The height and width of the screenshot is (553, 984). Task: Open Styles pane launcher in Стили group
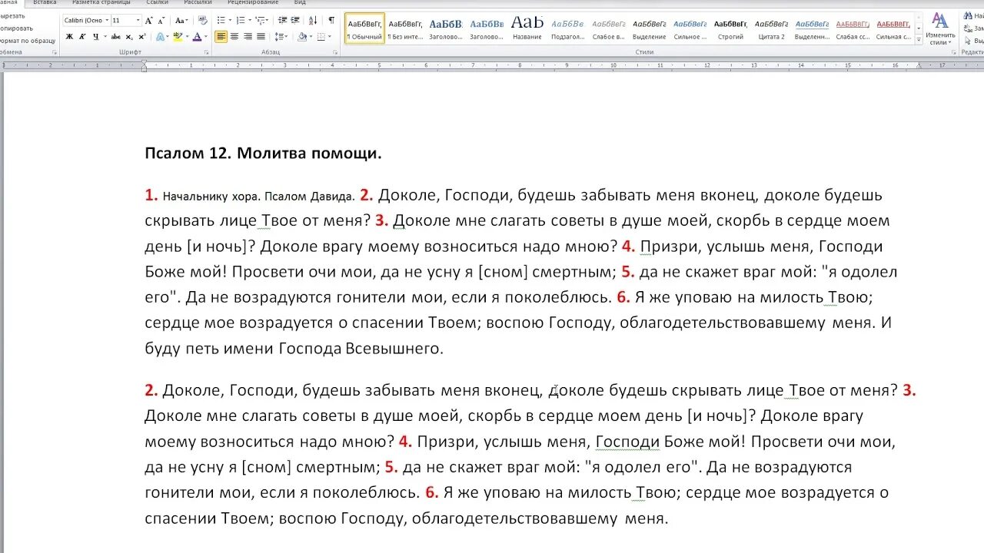pyautogui.click(x=954, y=52)
